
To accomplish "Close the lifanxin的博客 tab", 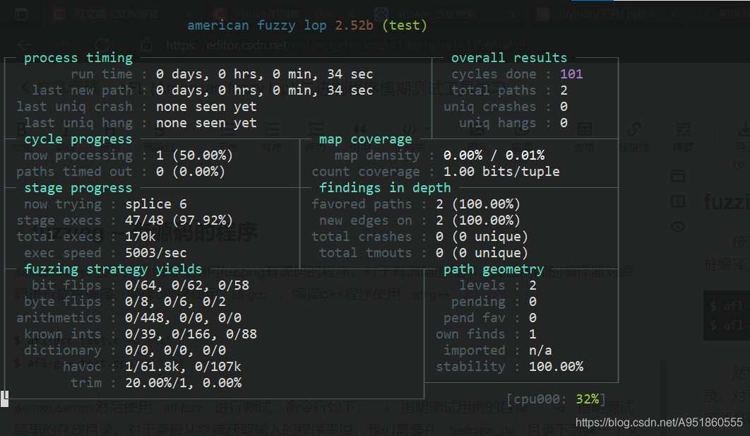I will 351,14.
